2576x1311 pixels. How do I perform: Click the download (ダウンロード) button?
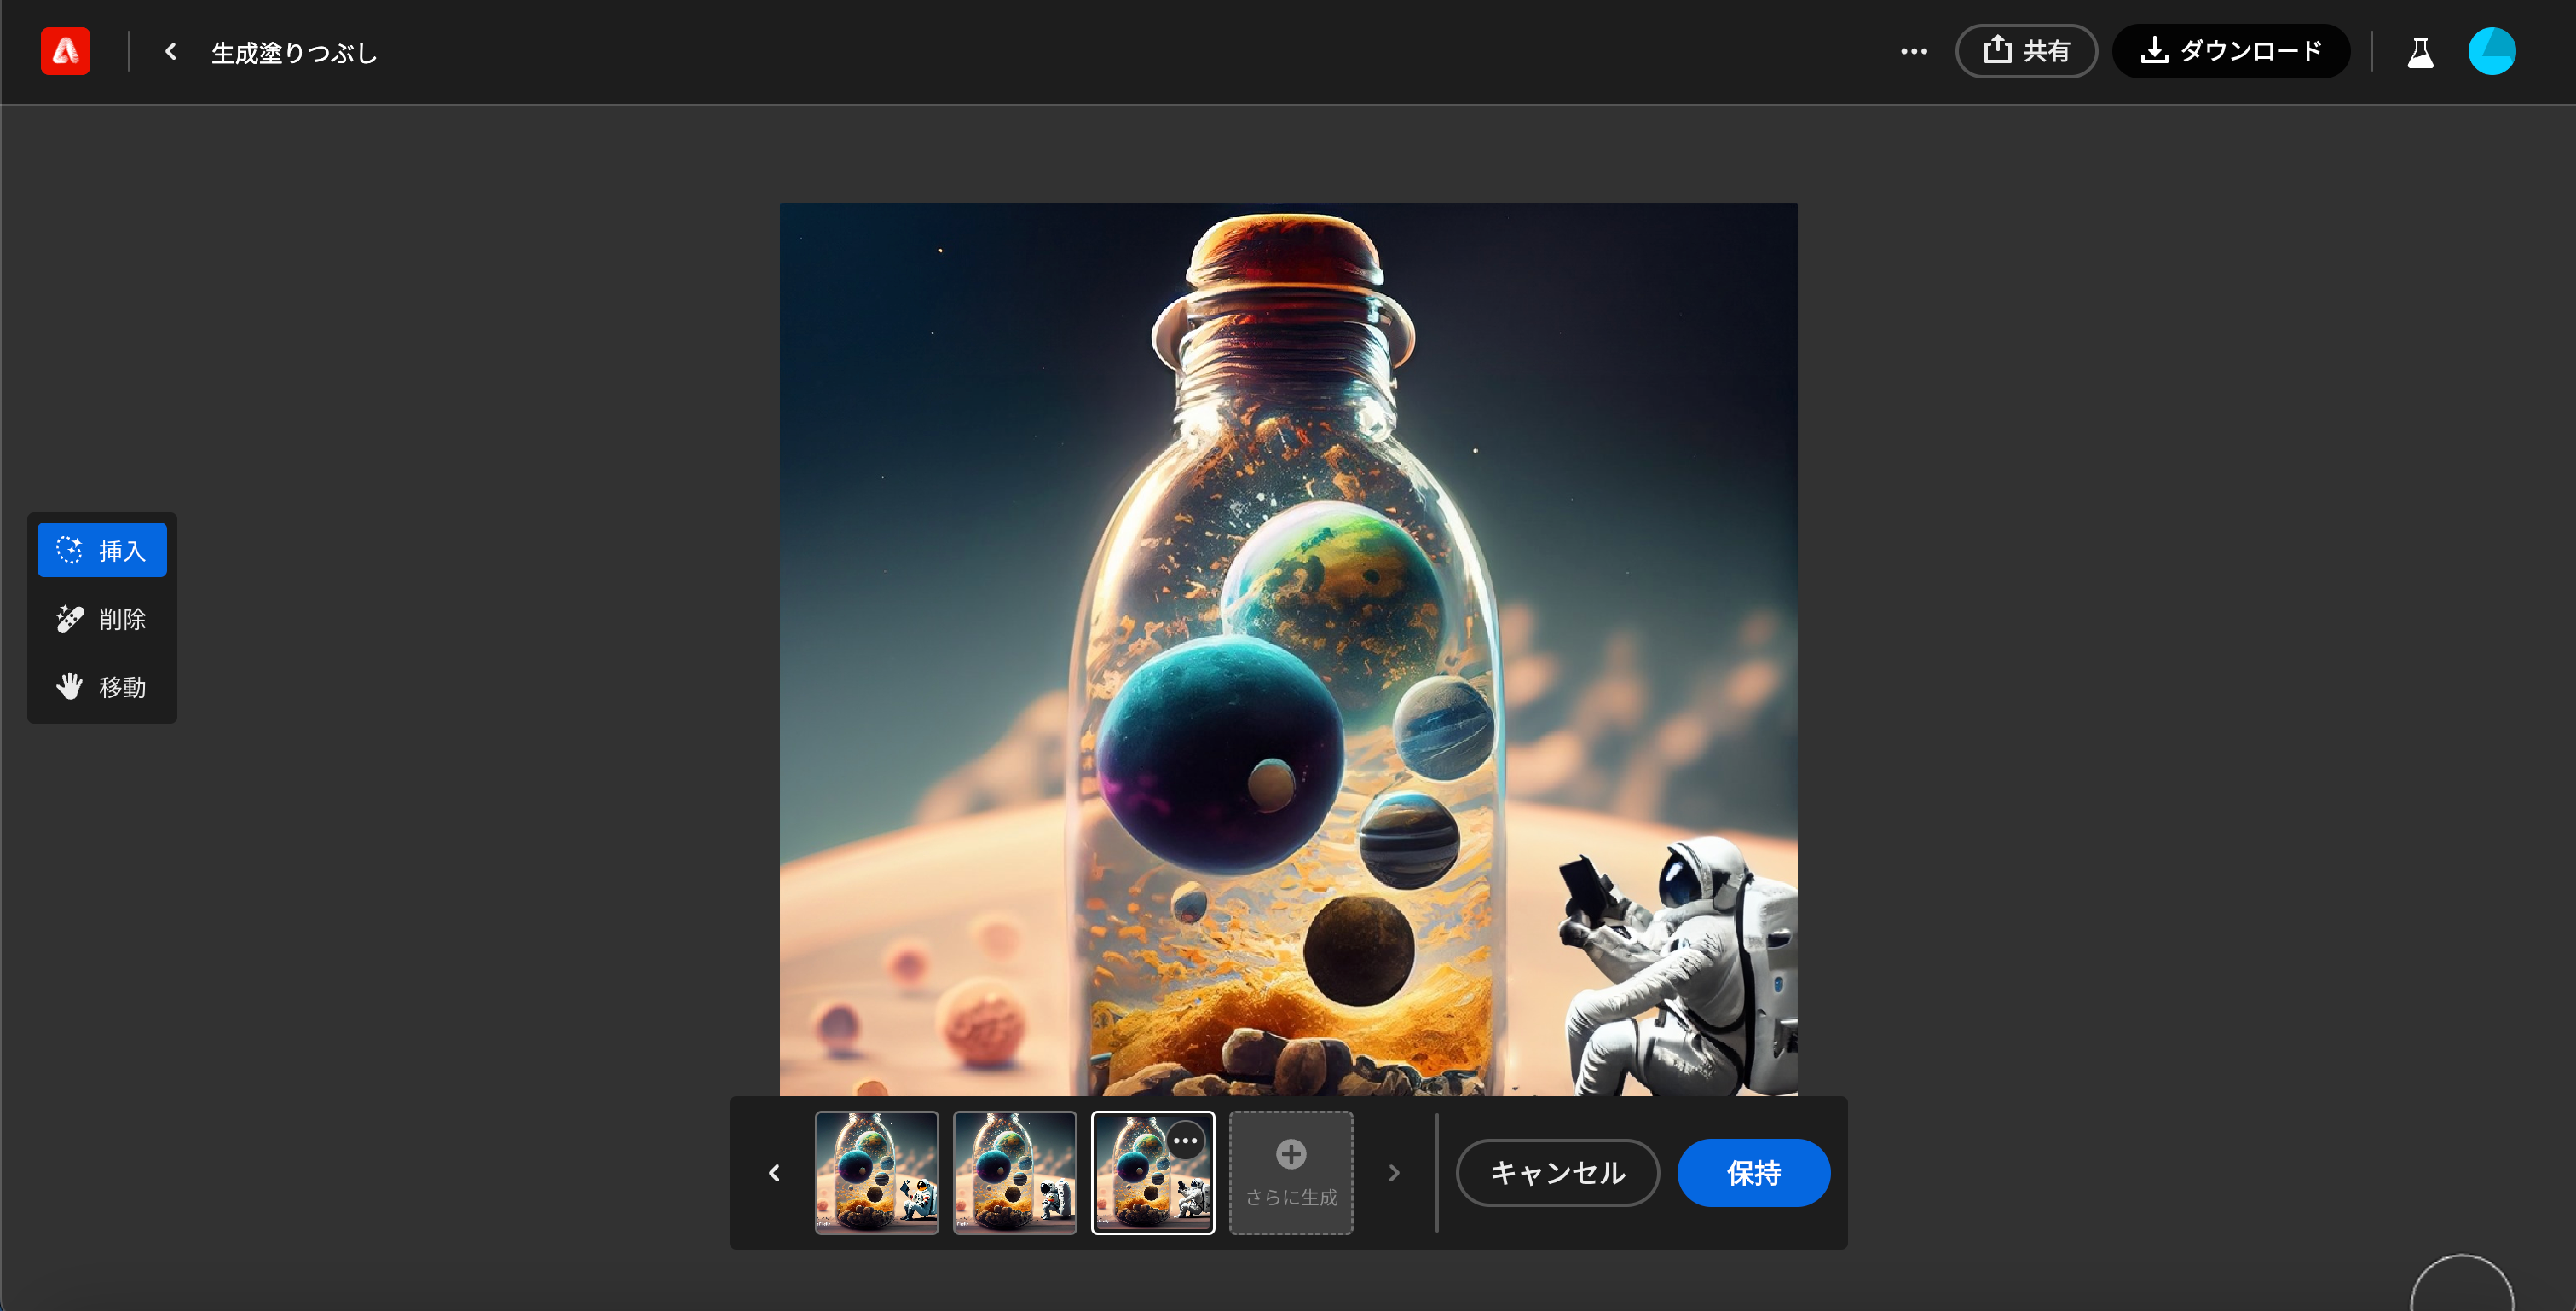tap(2230, 51)
